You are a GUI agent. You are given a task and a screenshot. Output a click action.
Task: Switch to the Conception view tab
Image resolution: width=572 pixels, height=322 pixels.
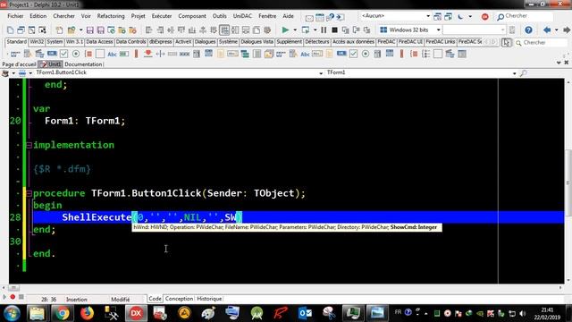[179, 299]
